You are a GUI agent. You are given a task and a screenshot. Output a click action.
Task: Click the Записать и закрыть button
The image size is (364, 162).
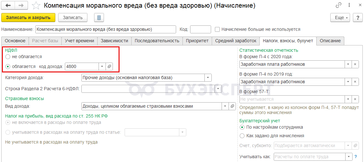click(x=28, y=18)
